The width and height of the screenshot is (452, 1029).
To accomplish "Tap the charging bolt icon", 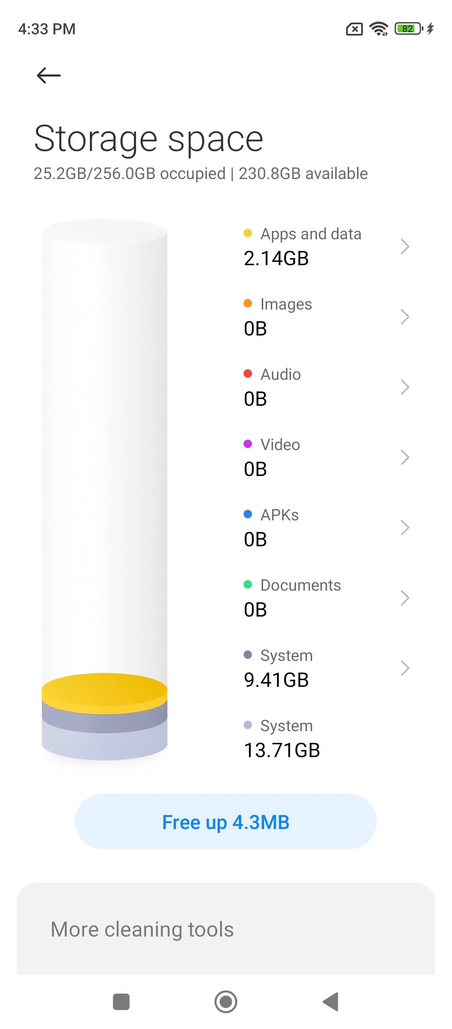I will click(430, 29).
